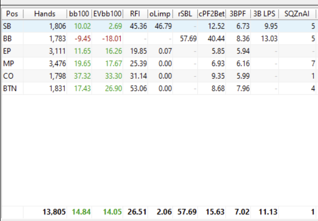Click the BTN RFI value 53.06

click(x=139, y=88)
